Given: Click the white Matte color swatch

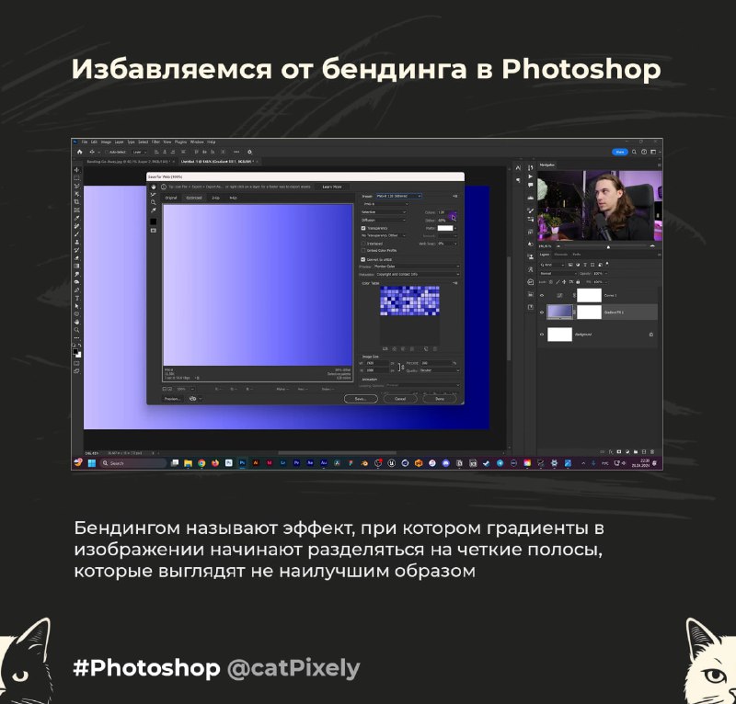Looking at the screenshot, I should 445,228.
